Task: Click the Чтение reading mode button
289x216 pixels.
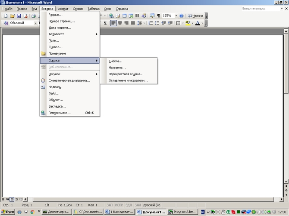Action: tap(195, 15)
